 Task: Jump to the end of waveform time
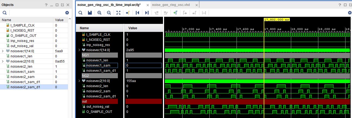point(147,13)
